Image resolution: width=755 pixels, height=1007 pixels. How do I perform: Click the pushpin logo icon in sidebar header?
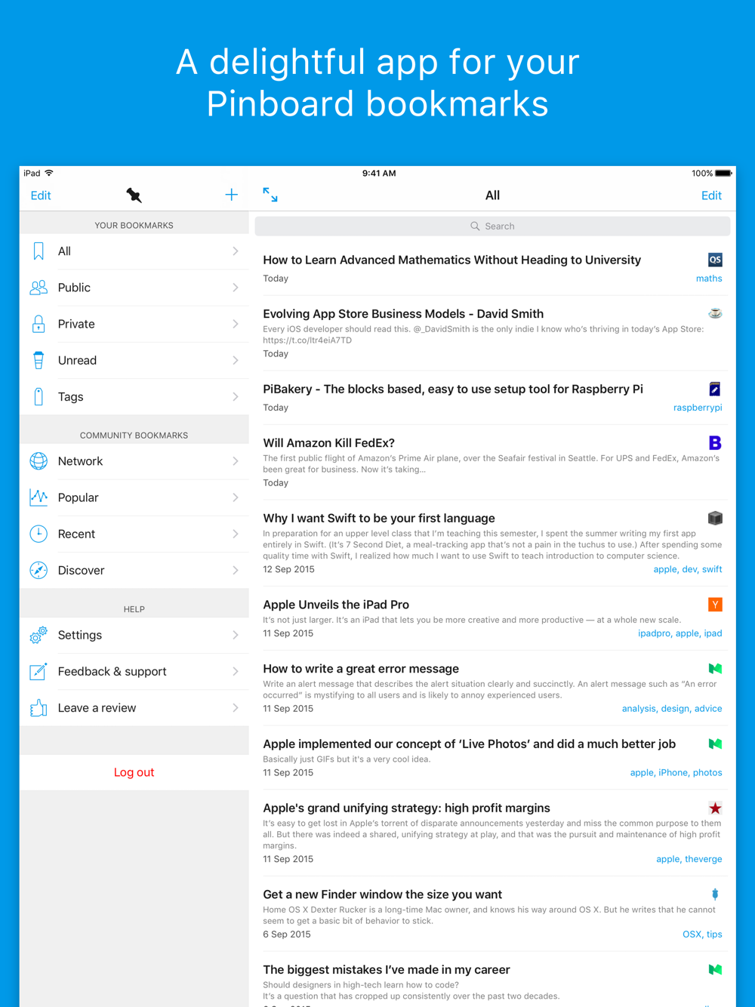[134, 196]
